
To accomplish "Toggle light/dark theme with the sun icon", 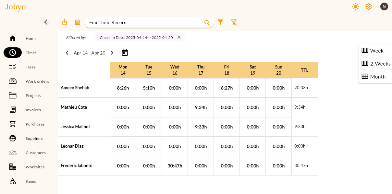I will click(356, 6).
